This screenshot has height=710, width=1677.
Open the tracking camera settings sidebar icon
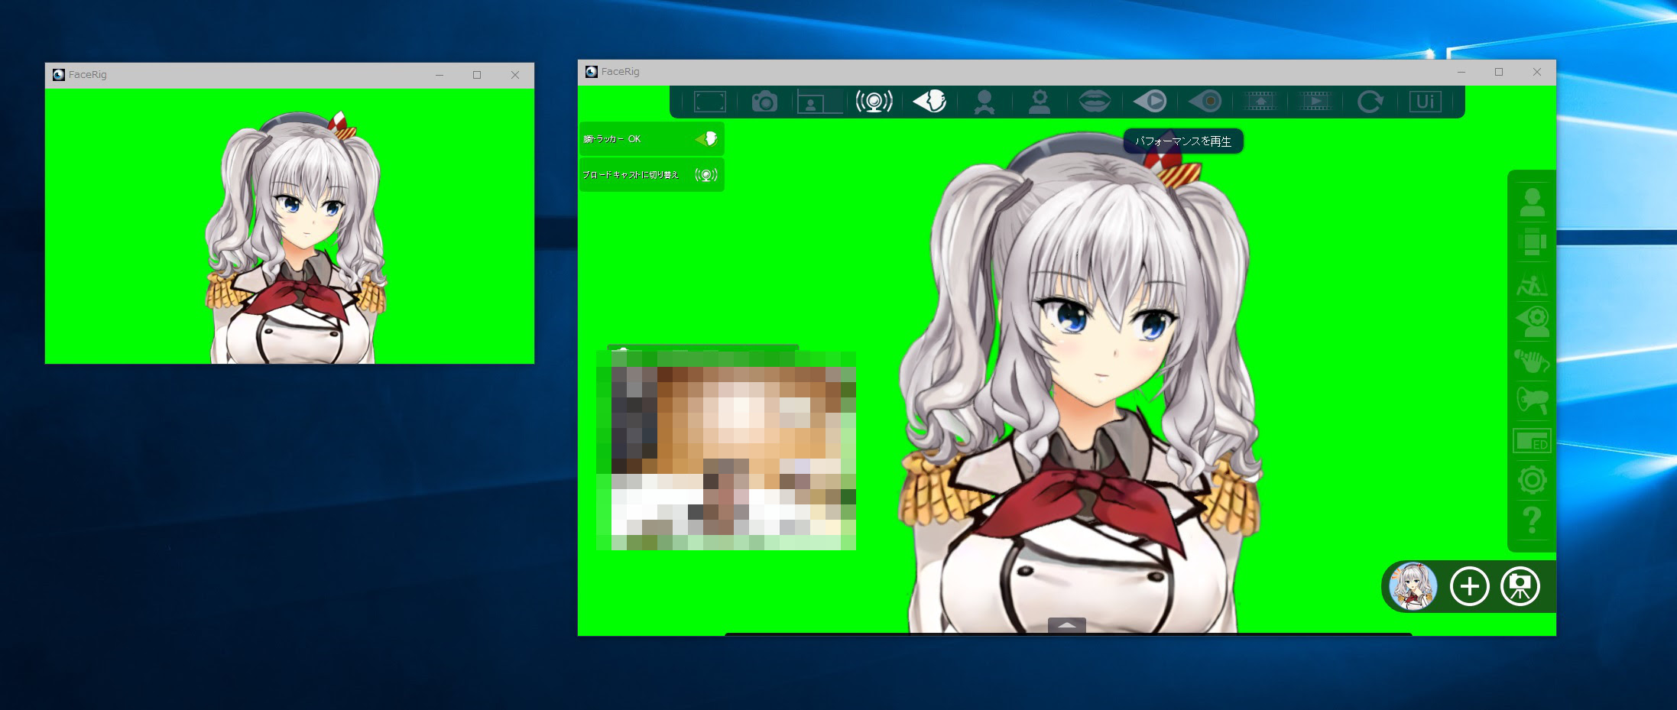[x=1532, y=321]
